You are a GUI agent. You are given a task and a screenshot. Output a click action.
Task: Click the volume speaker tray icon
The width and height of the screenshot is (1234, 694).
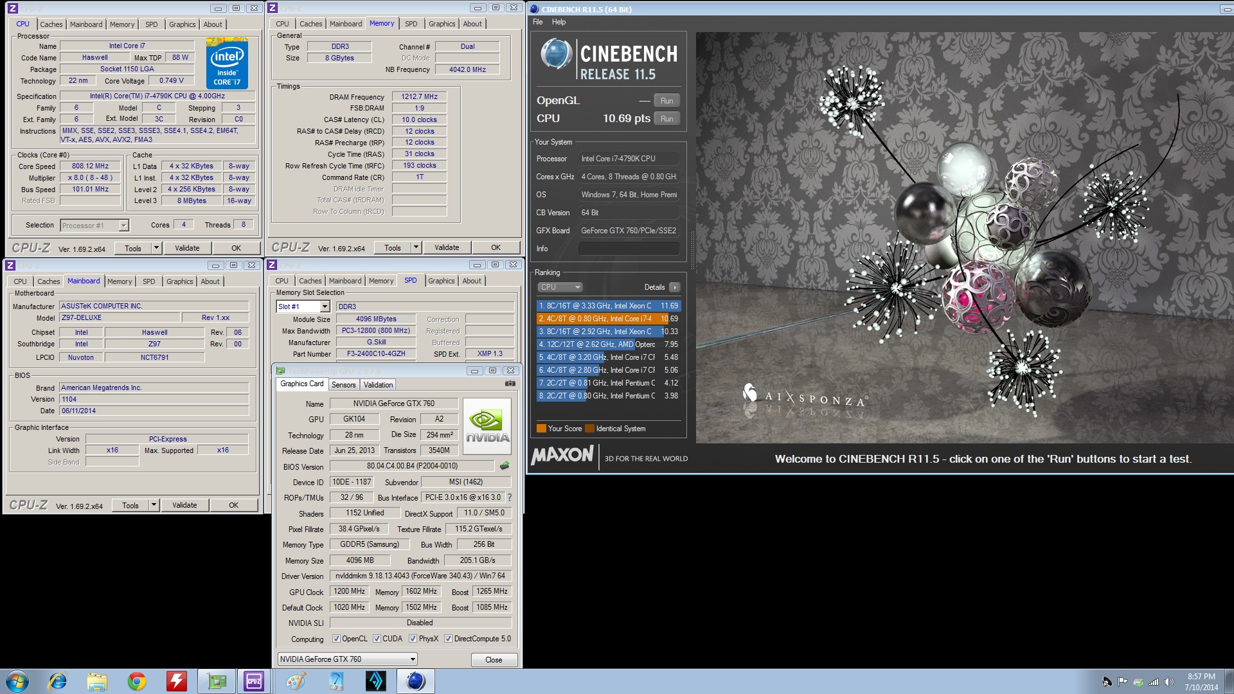(x=1168, y=682)
